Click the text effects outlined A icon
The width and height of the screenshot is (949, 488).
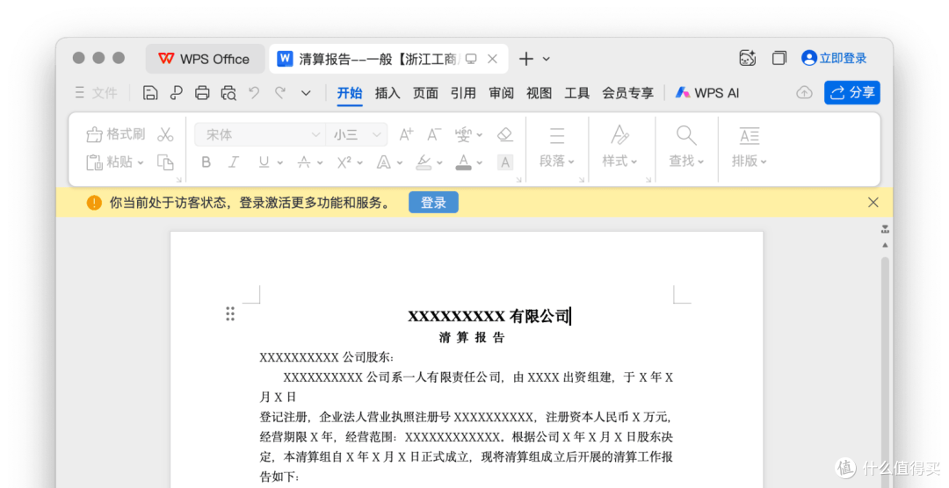tap(384, 162)
